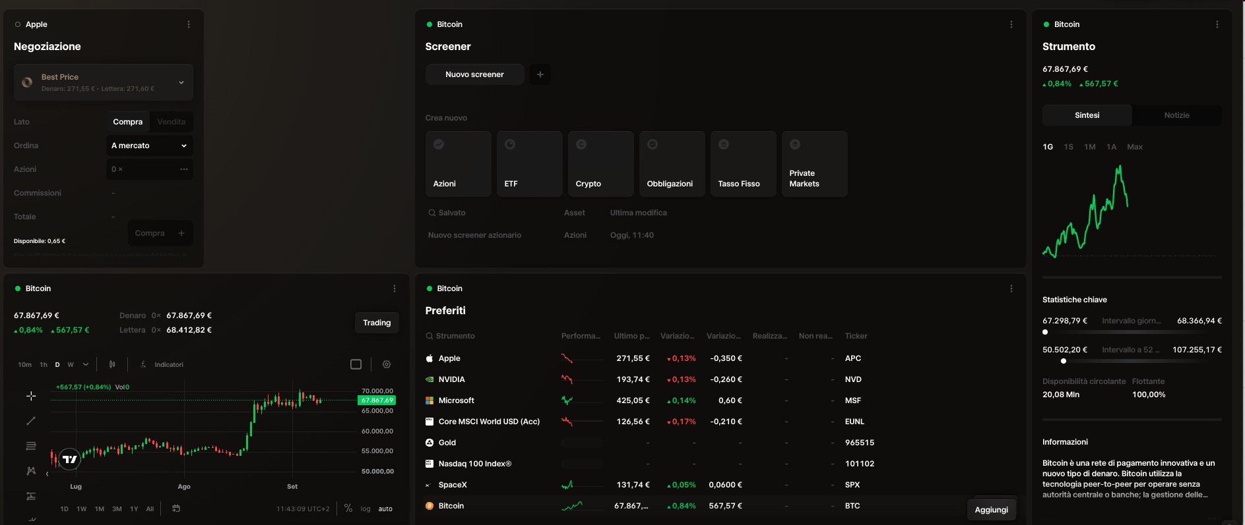Open the Indicatori menu
Viewport: 1245px width, 525px height.
pos(162,364)
